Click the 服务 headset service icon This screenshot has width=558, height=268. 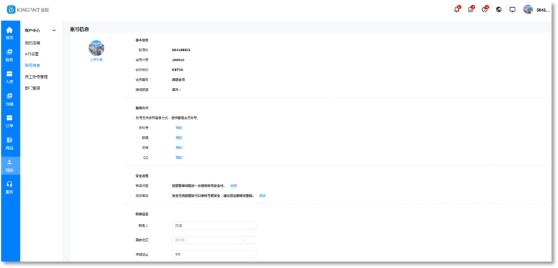click(x=10, y=187)
